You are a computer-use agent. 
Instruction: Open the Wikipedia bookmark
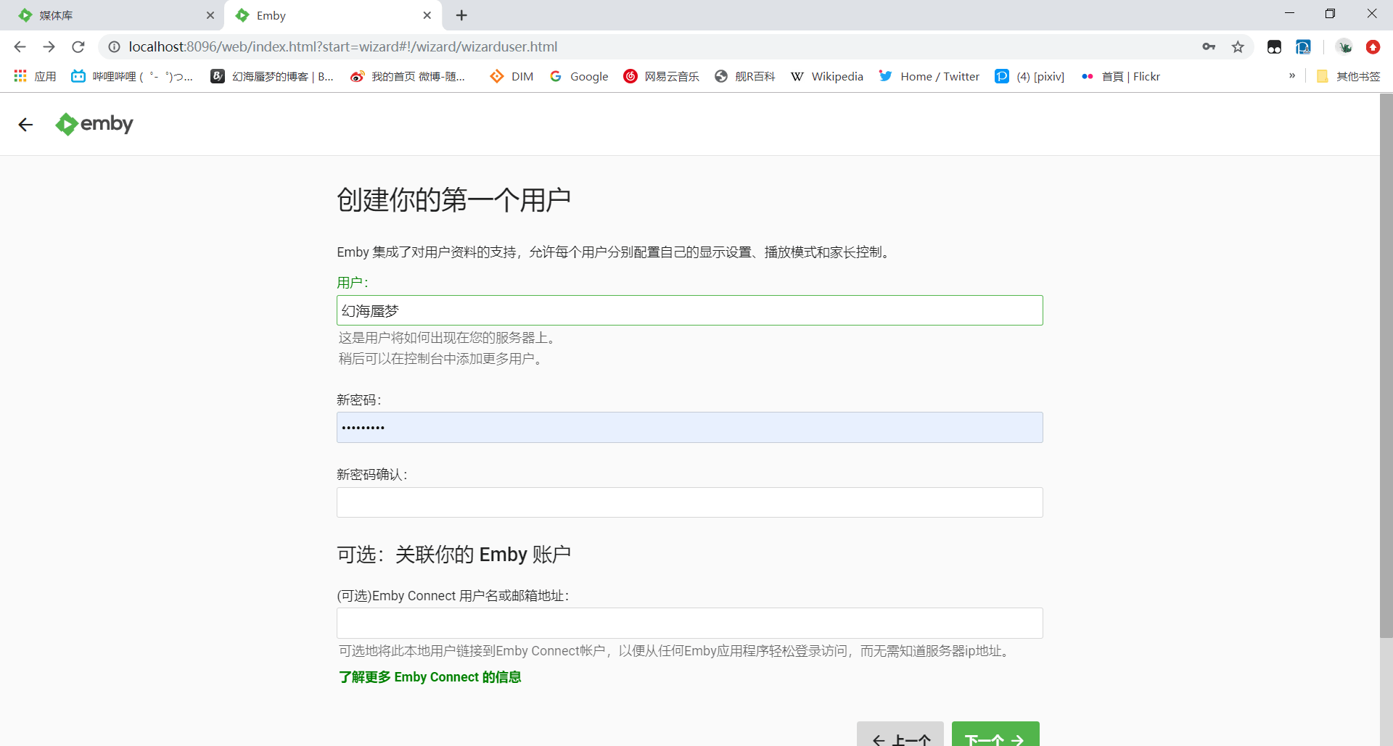click(x=827, y=76)
